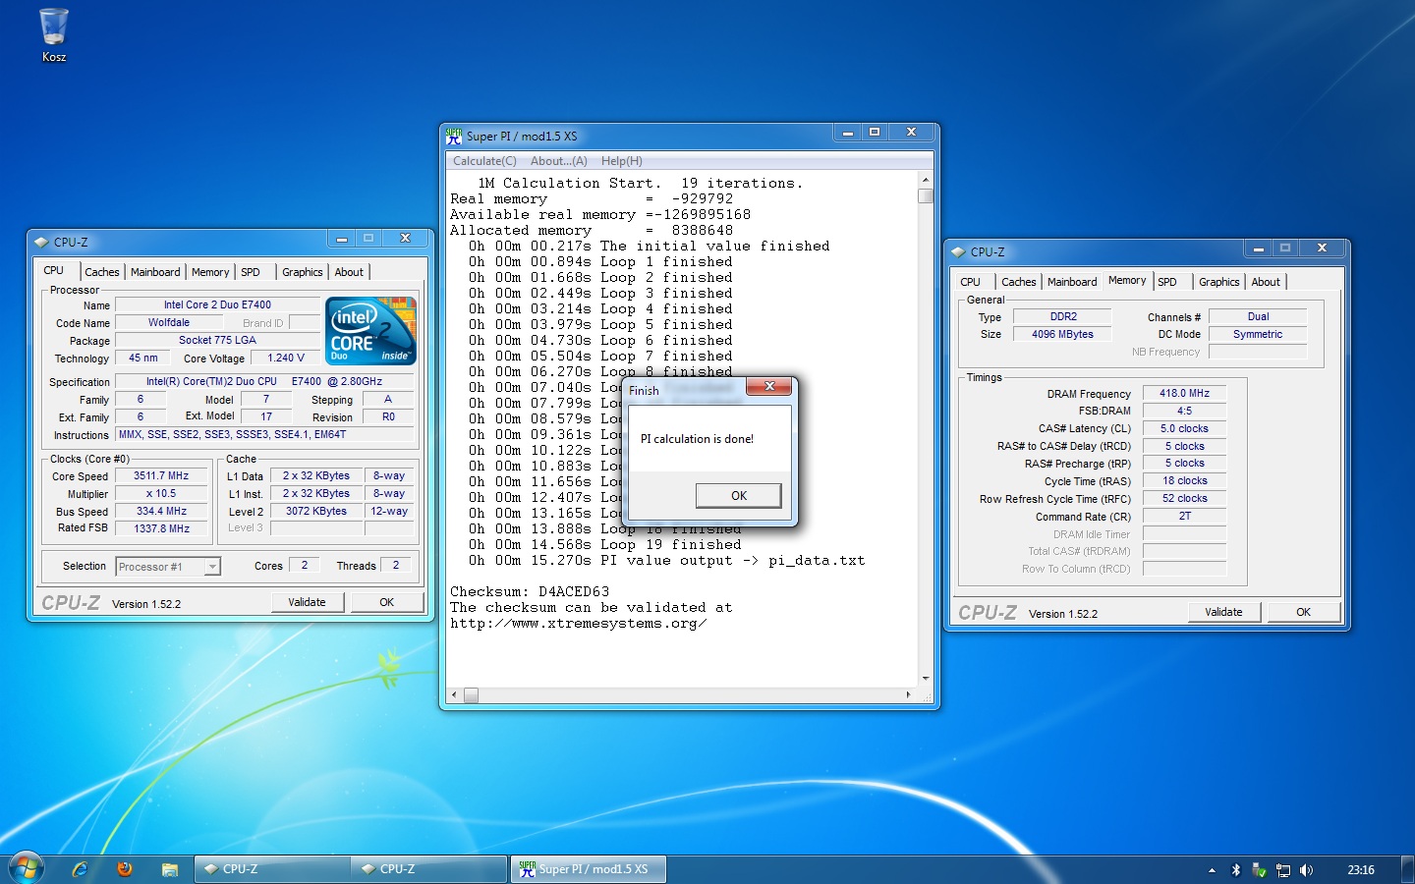Click the network tray icon
1415x884 pixels.
pyautogui.click(x=1282, y=870)
